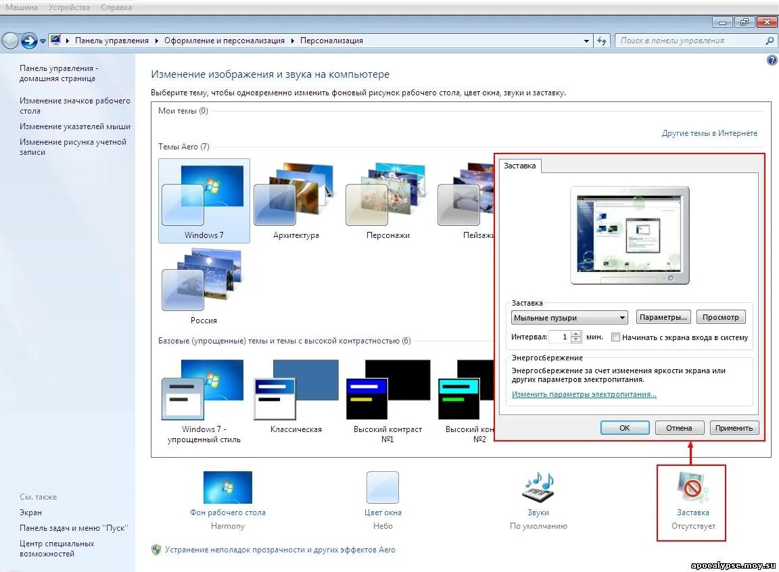Image resolution: width=779 pixels, height=572 pixels.
Task: Open Другие темы в Интернете link
Action: [x=709, y=133]
